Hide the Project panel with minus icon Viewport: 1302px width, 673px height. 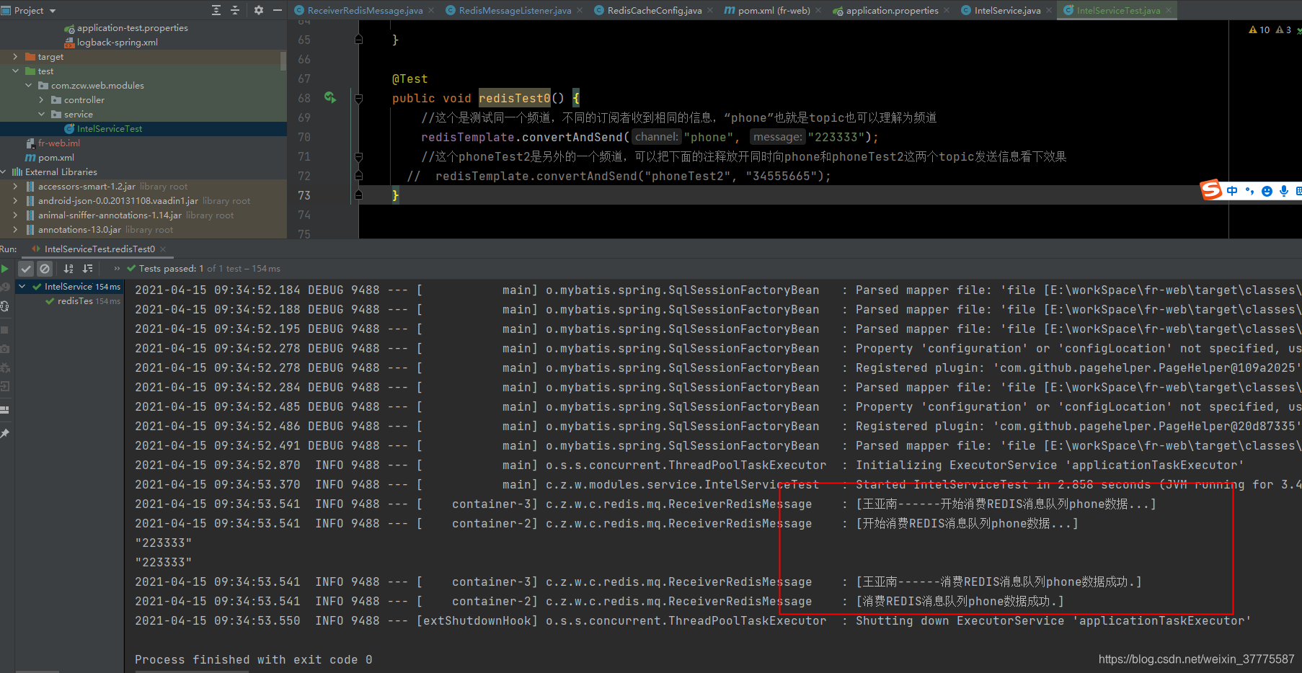click(278, 10)
